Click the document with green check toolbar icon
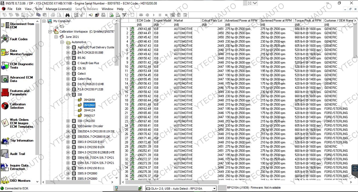 click(111, 15)
